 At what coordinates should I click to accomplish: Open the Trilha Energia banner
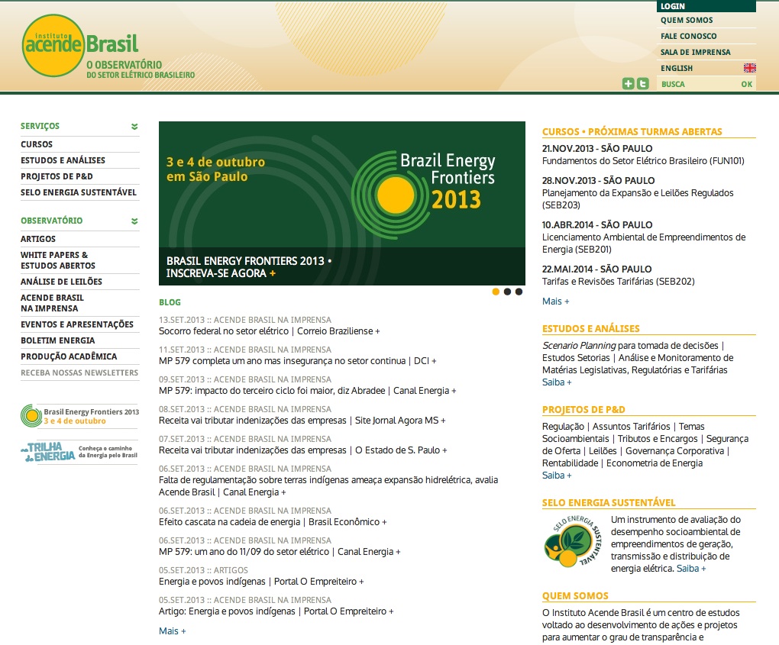pos(79,451)
